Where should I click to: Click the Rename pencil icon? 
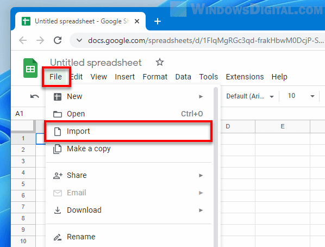[x=58, y=237]
